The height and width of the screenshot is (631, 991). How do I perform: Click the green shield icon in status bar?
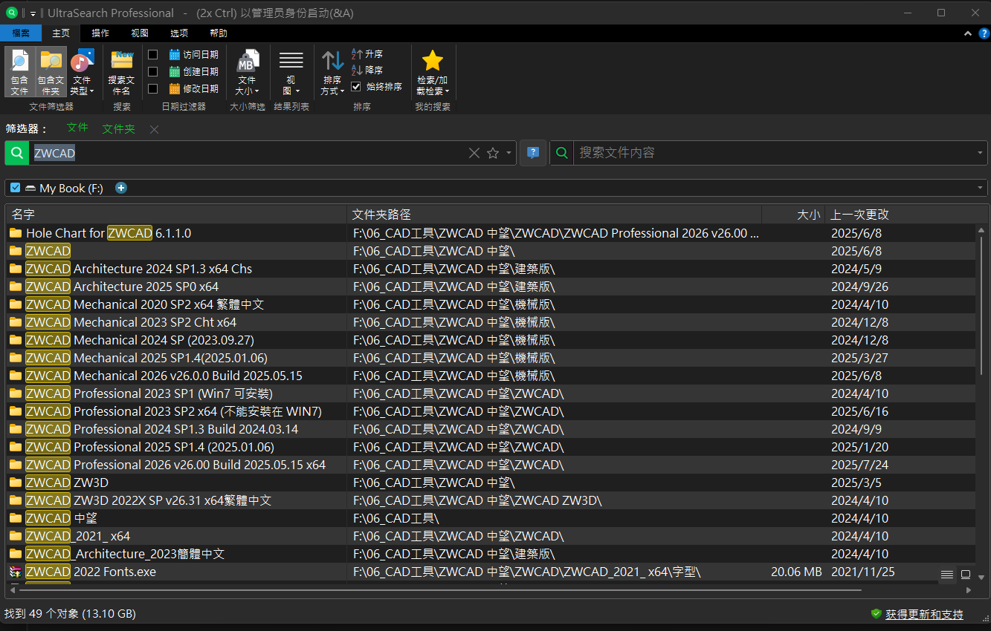[x=877, y=614]
